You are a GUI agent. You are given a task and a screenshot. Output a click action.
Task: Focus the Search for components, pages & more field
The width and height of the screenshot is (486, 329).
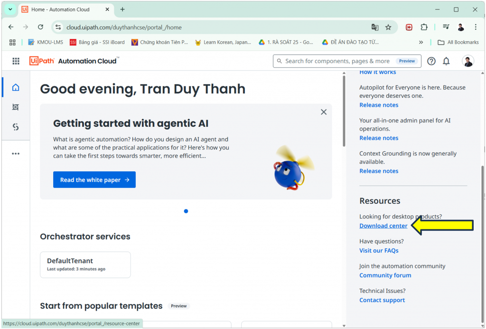click(x=347, y=61)
